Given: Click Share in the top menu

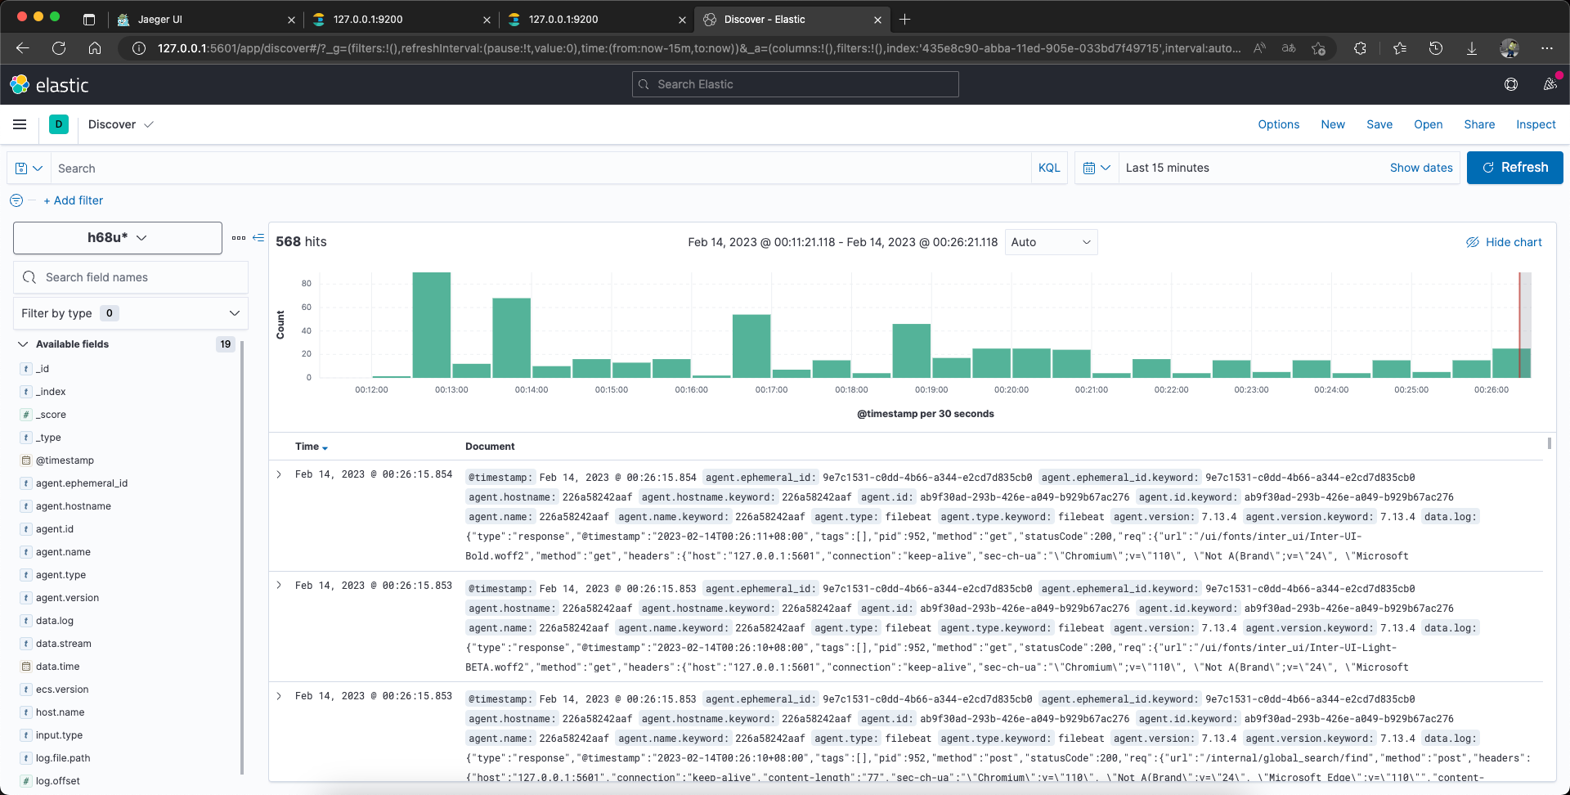Looking at the screenshot, I should [1479, 124].
